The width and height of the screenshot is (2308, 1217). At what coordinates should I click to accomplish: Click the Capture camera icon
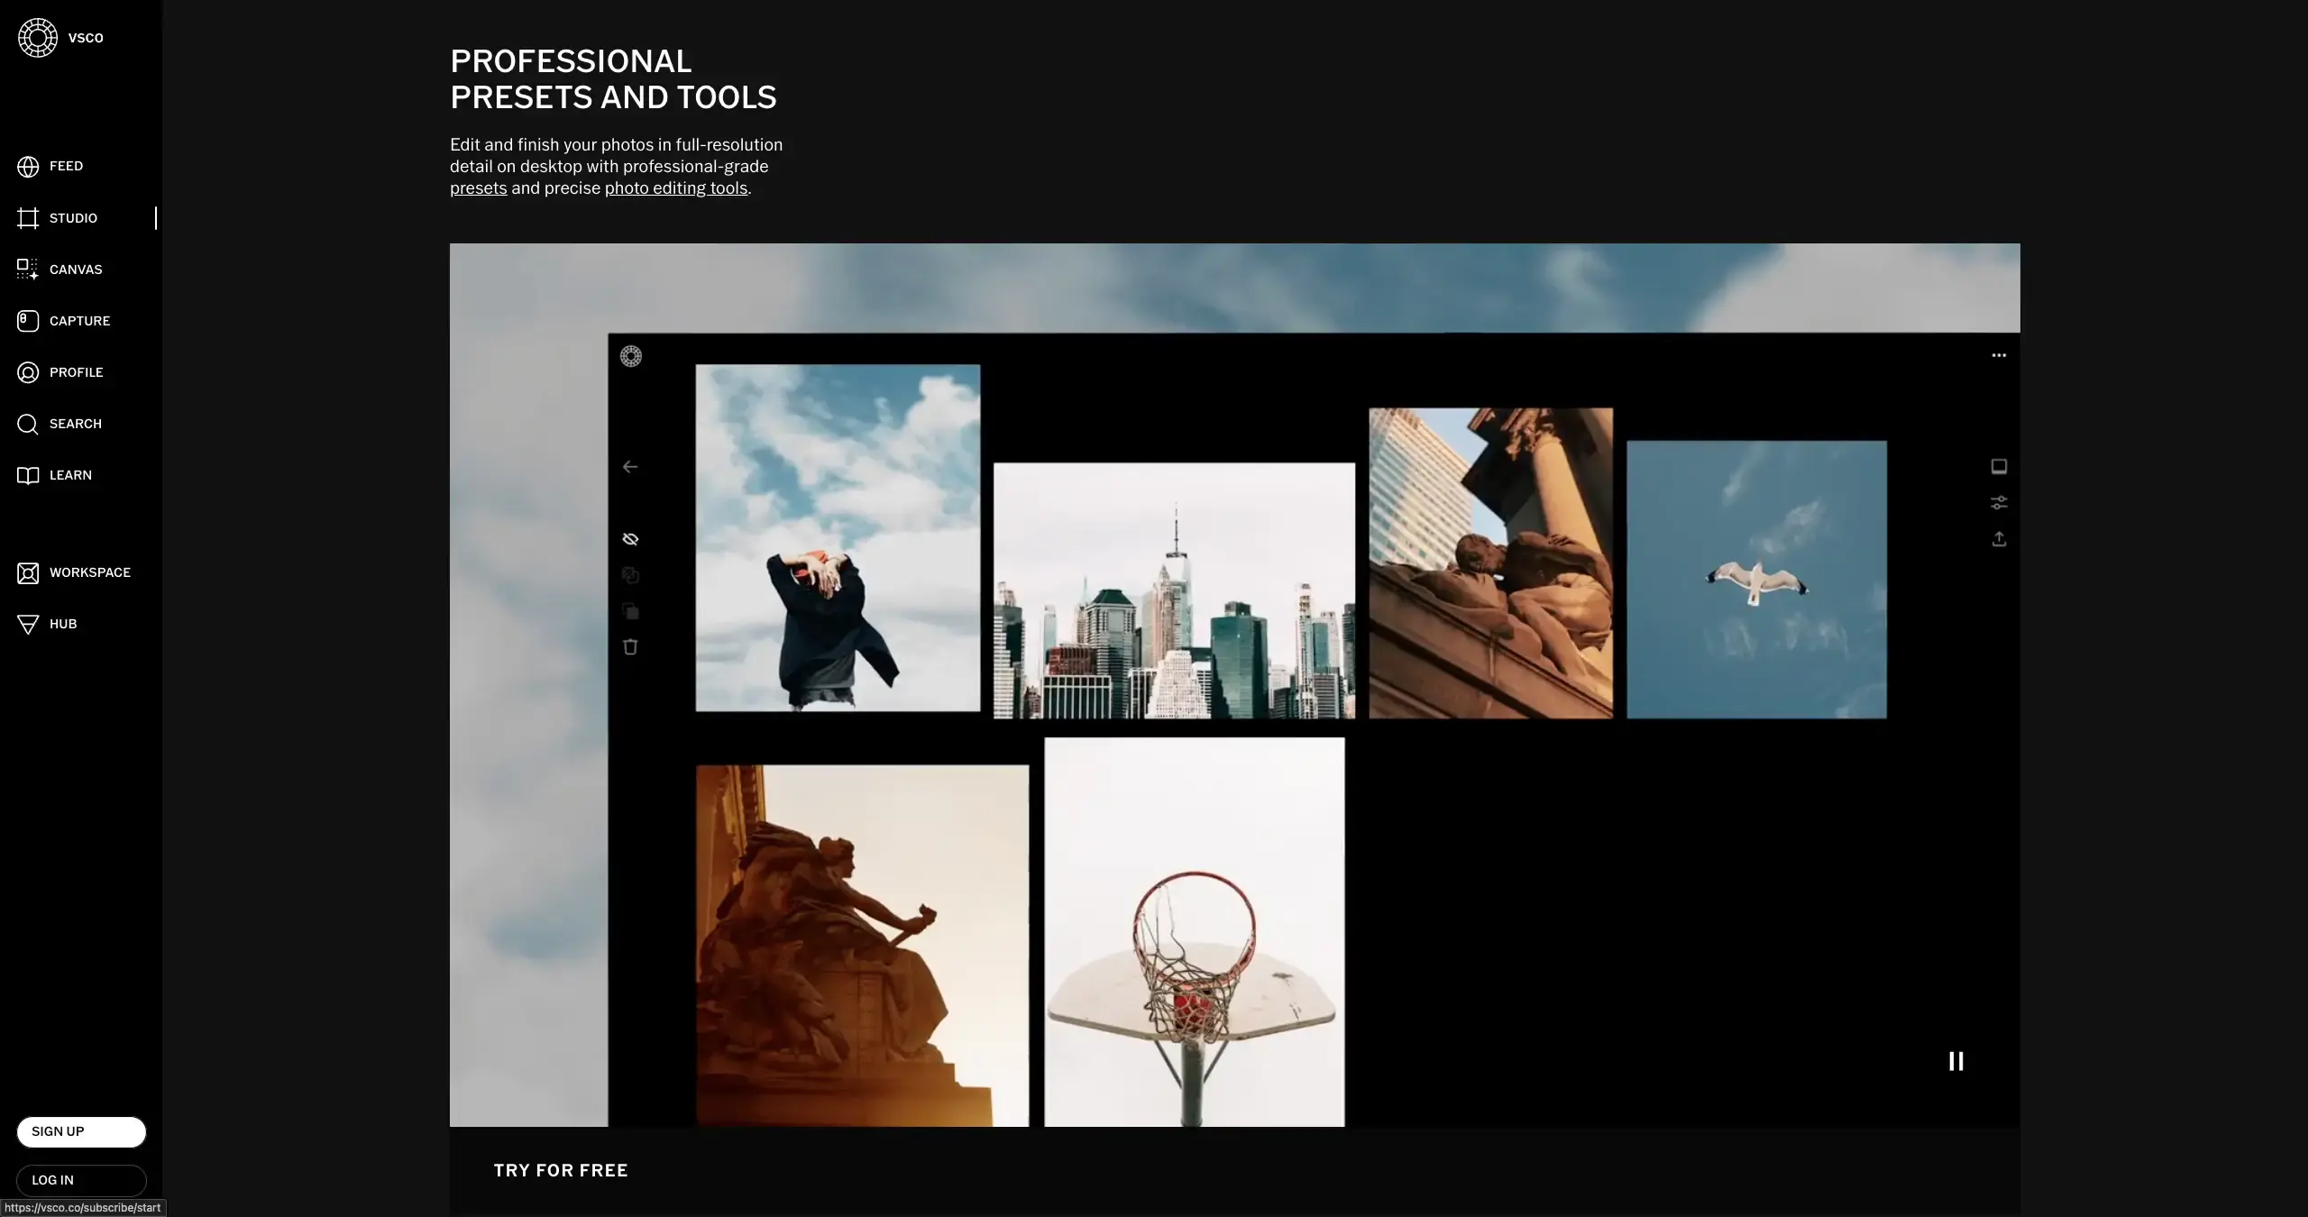coord(27,321)
